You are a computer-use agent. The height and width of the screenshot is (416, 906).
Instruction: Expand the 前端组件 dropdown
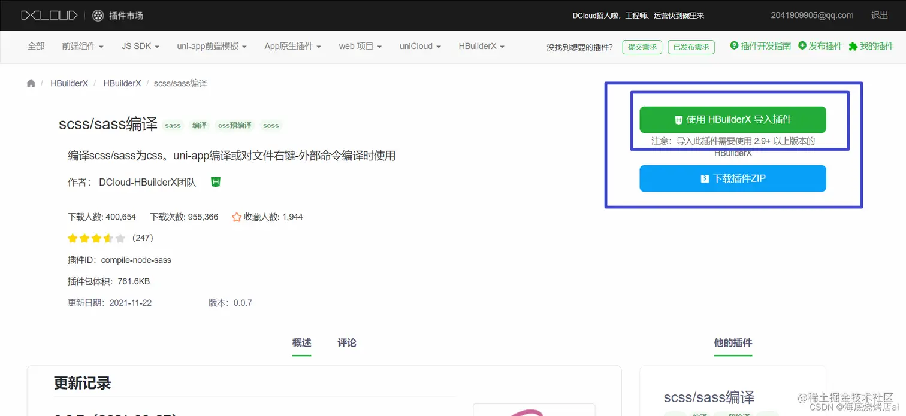tap(83, 45)
